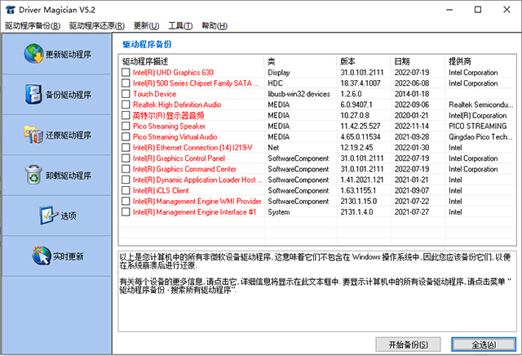Tick the Touch Device checkbox
The width and height of the screenshot is (522, 356).
[x=126, y=94]
